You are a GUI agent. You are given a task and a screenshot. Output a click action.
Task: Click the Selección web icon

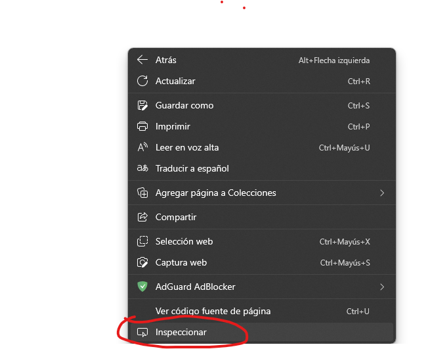click(142, 241)
